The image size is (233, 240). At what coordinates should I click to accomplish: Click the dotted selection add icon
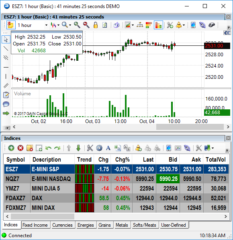39,148
